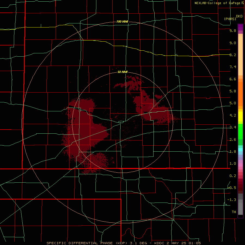Screen dimensions: 245x245
Task: Click the 5.0 scale value
Action: point(233,103)
